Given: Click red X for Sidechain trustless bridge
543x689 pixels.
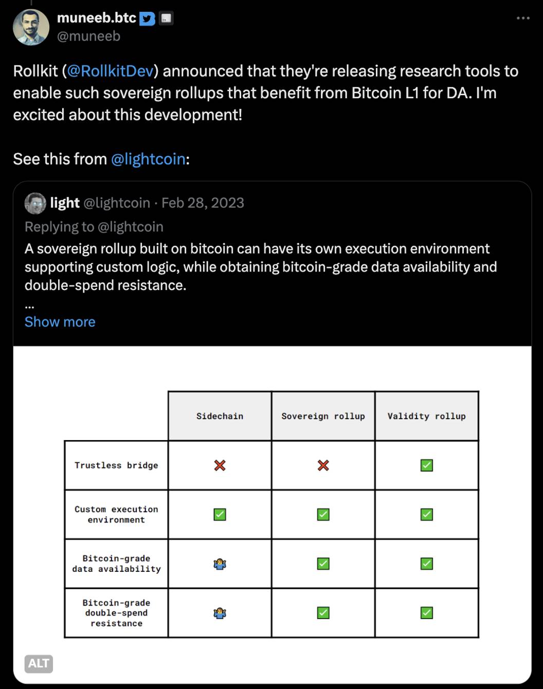Looking at the screenshot, I should (220, 465).
